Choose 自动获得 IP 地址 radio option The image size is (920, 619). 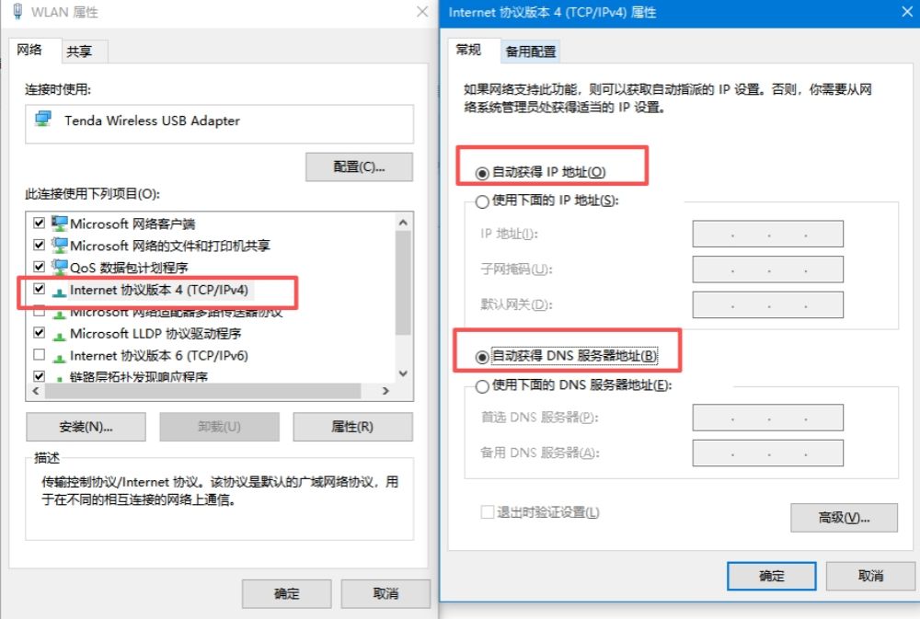click(x=482, y=173)
